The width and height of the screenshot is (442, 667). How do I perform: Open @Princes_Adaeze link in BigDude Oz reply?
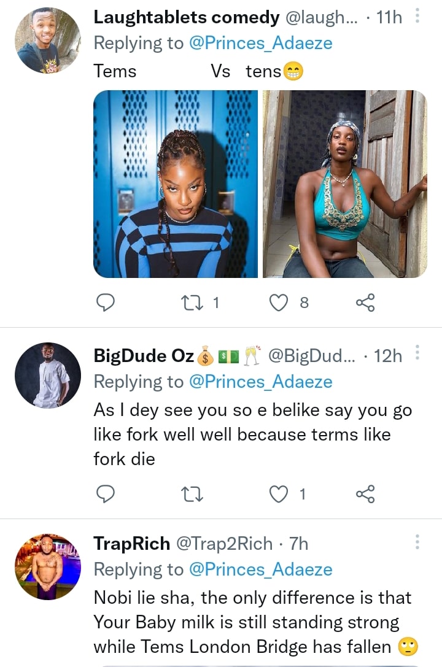[x=261, y=382]
